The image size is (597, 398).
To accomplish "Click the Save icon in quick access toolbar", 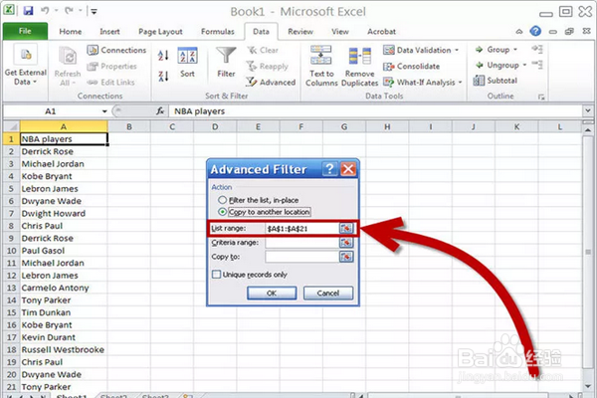I will click(28, 10).
